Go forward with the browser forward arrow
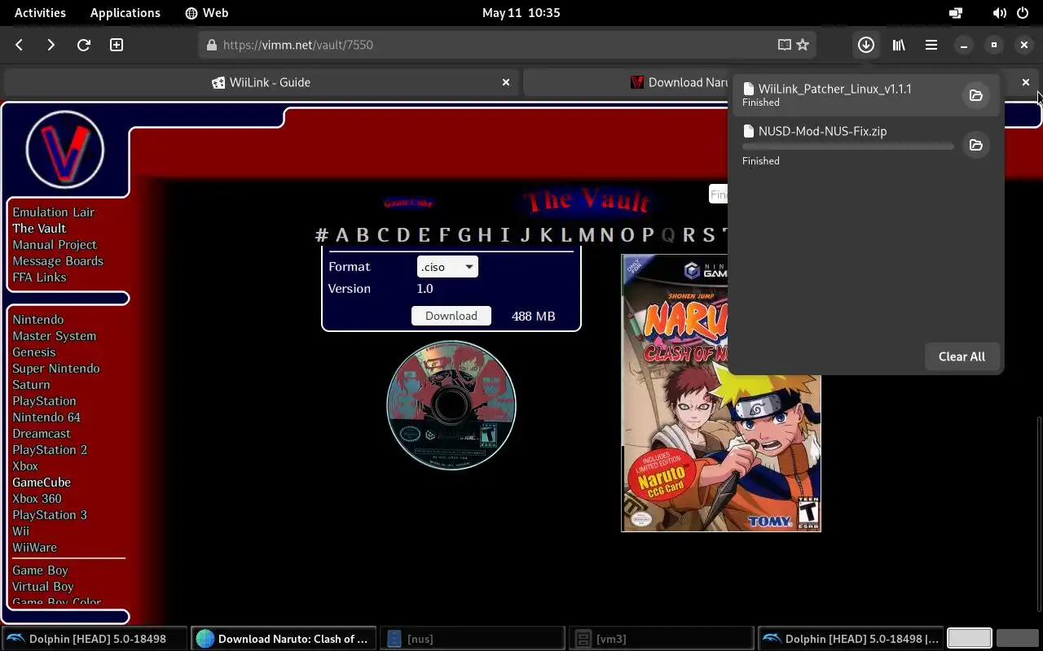 click(51, 45)
